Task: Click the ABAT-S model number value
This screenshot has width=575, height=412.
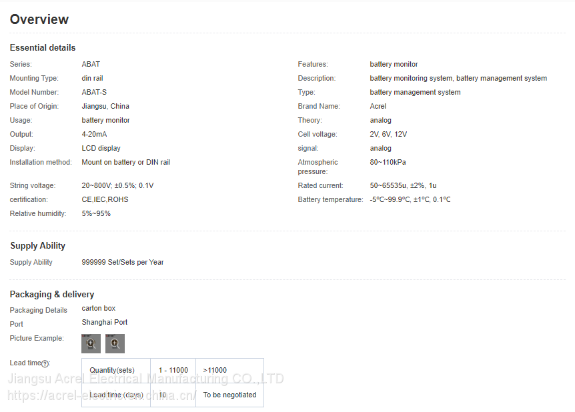Action: point(94,93)
